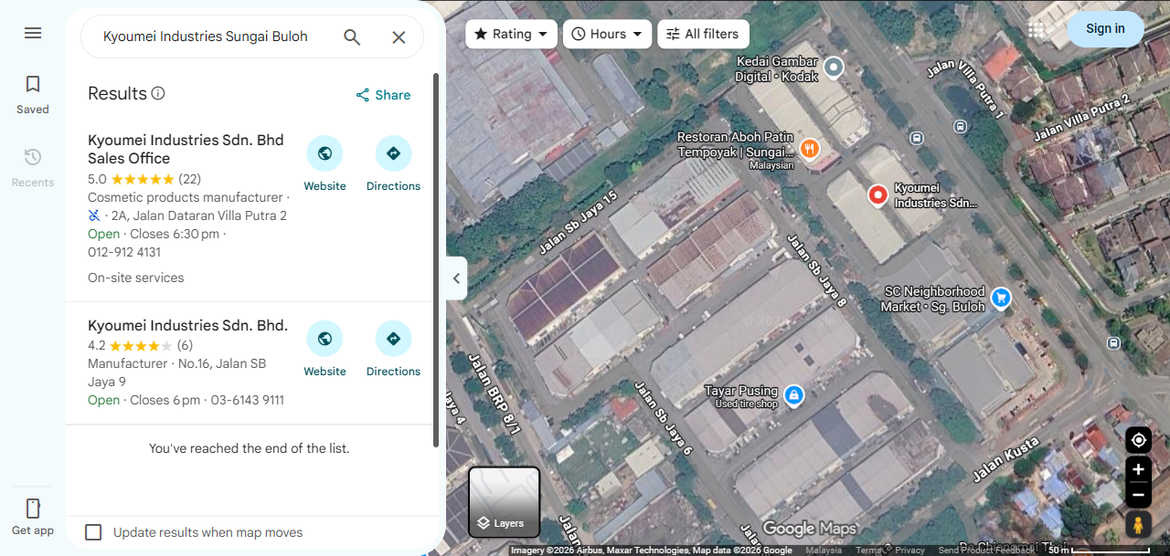1170x556 pixels.
Task: Activate Street View pegman
Action: [1138, 525]
